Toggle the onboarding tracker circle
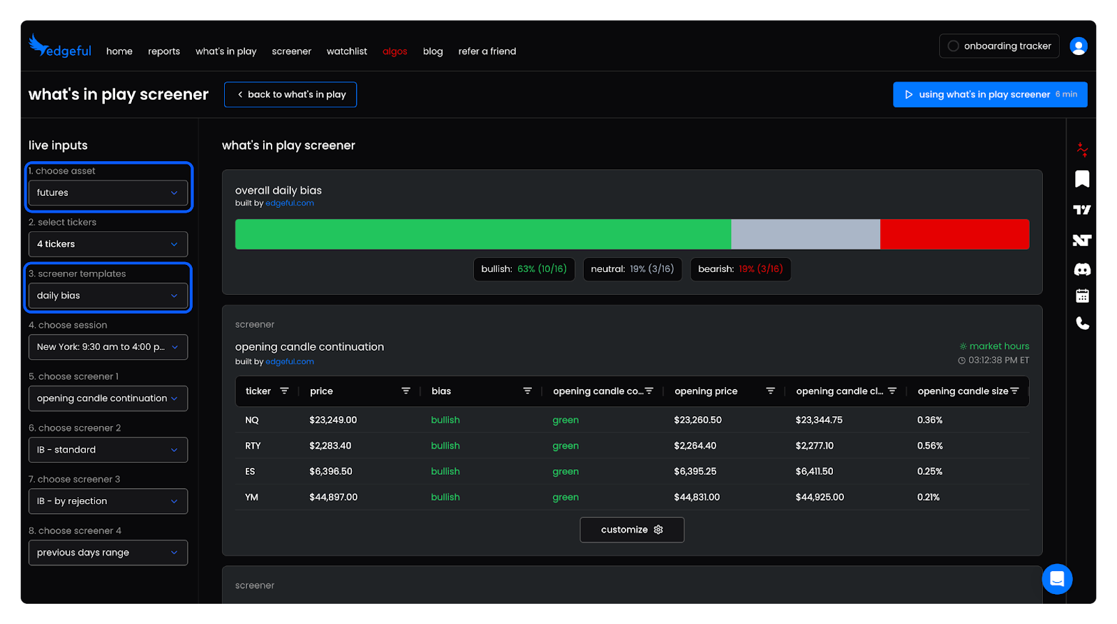 pyautogui.click(x=953, y=46)
